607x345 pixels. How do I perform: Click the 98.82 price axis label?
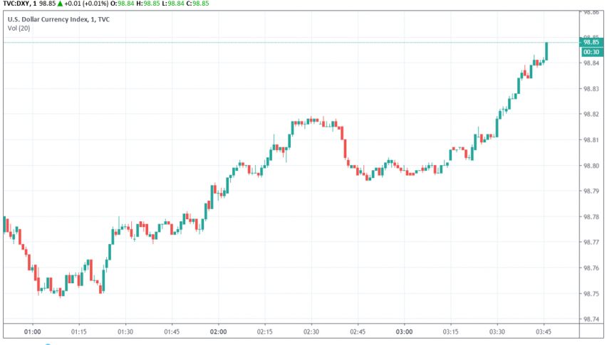coord(591,115)
